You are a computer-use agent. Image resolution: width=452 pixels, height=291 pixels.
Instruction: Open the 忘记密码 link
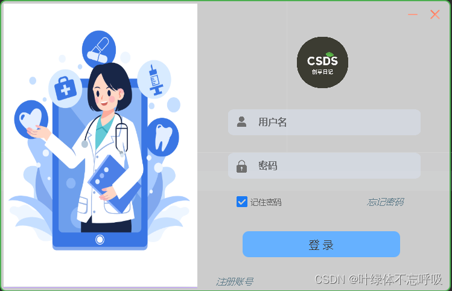(386, 202)
